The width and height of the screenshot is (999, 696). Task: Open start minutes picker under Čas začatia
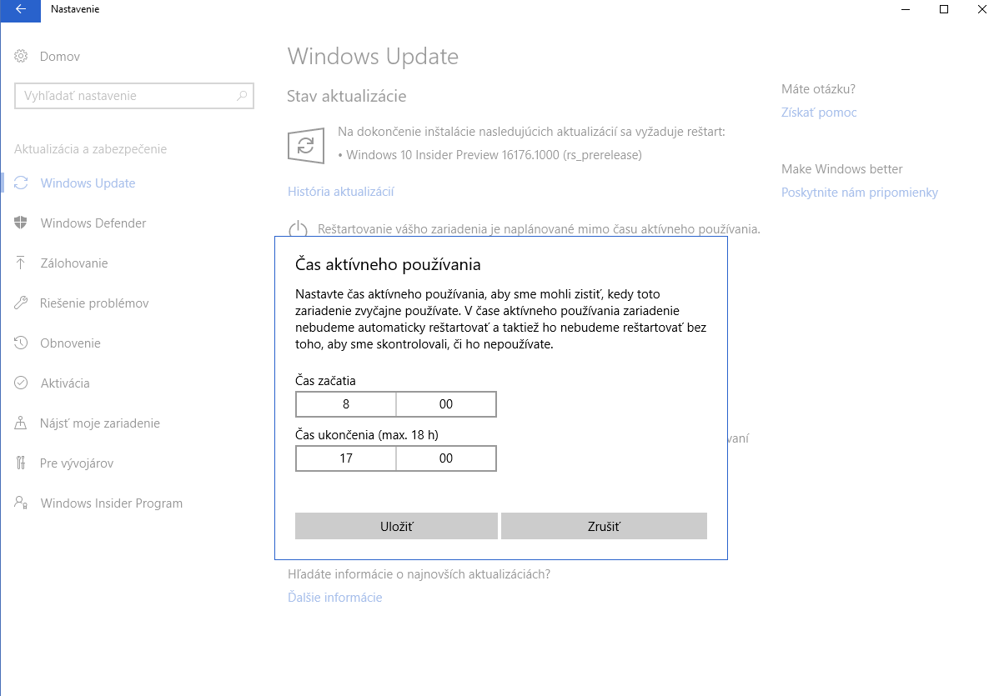tap(446, 404)
